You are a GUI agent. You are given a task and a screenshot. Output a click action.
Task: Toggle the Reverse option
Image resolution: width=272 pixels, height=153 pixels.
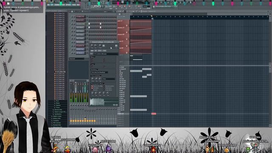[94, 90]
